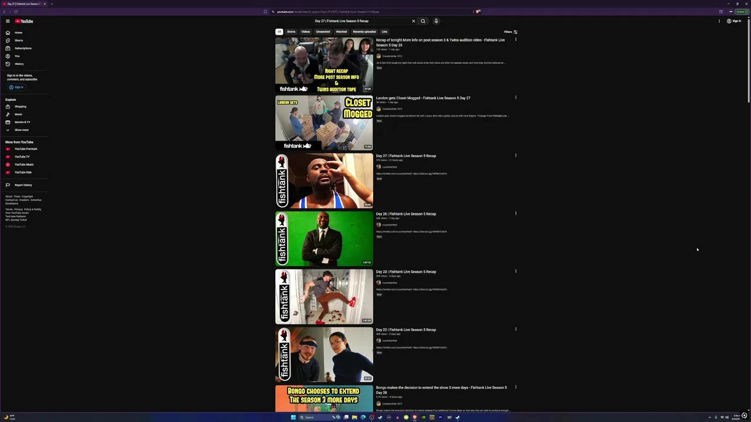
Task: Go to Home in the sidebar
Action: (x=18, y=33)
